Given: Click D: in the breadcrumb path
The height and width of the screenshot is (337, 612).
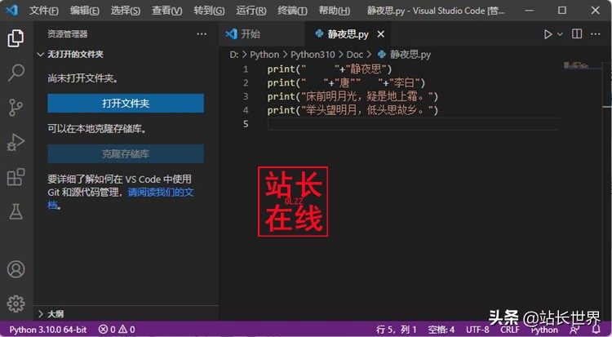Looking at the screenshot, I should pos(234,55).
